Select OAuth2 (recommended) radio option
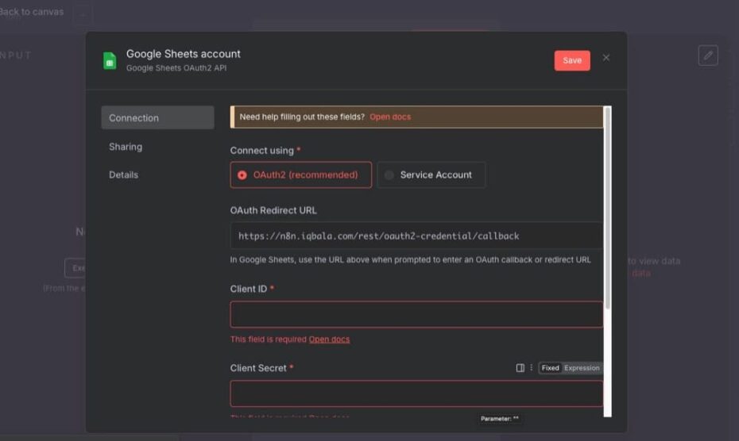 click(x=300, y=174)
